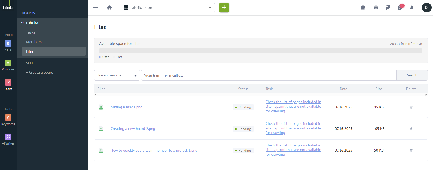Open the calendar icon in header
Viewport: 433px width, 170px height.
click(x=376, y=8)
